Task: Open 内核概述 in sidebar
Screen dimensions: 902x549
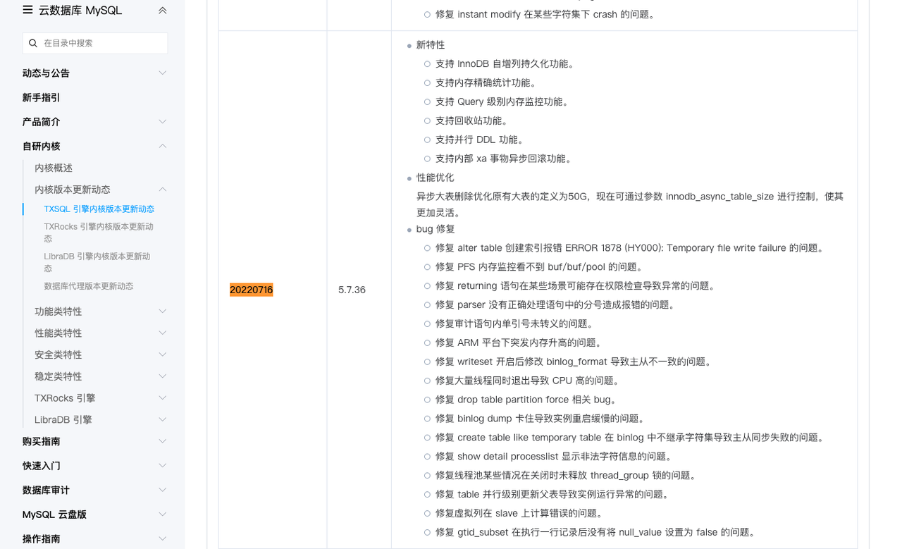Action: tap(54, 168)
